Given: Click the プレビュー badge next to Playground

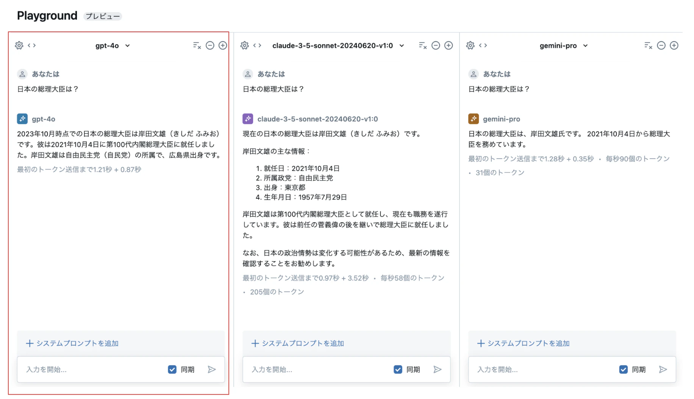Looking at the screenshot, I should tap(103, 16).
